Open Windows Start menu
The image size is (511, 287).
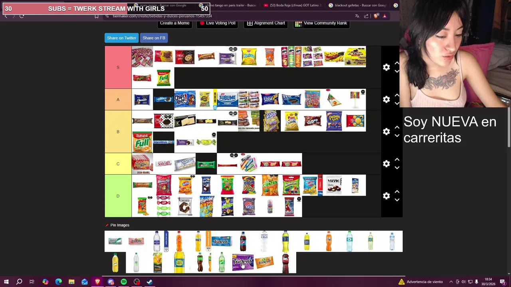click(6, 282)
